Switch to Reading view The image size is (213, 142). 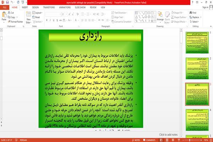pyautogui.click(x=173, y=140)
